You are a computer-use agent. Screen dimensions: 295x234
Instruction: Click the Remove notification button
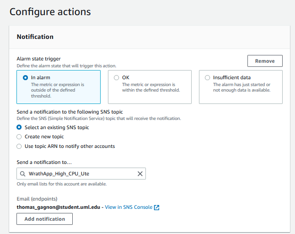click(x=265, y=61)
